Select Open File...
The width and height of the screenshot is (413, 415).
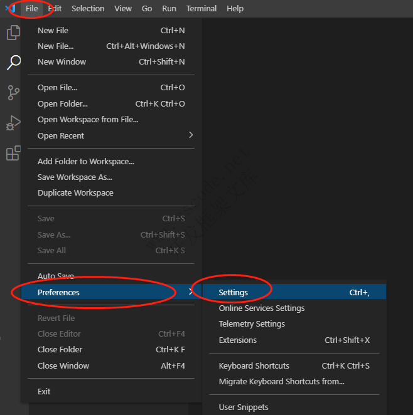111,88
